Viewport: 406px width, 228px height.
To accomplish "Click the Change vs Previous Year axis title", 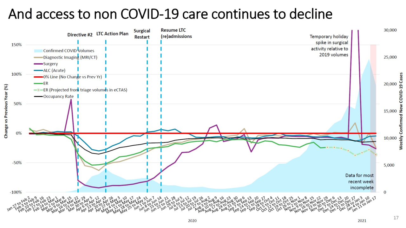I will coord(6,111).
